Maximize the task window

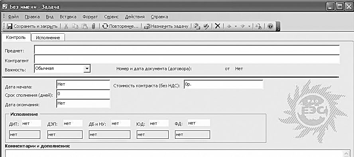(x=339, y=7)
